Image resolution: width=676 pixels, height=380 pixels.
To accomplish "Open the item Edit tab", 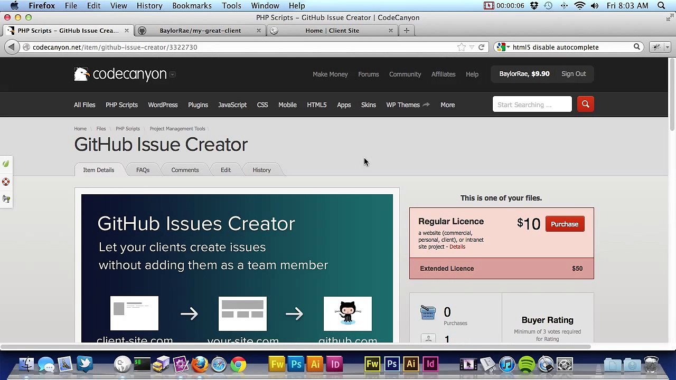I will point(226,170).
